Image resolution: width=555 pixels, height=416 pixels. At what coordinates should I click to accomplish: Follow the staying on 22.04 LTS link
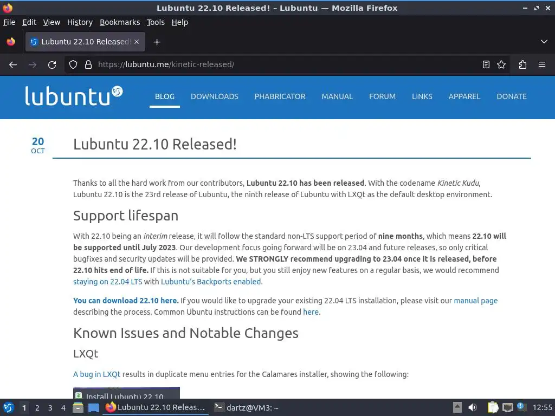click(x=108, y=282)
